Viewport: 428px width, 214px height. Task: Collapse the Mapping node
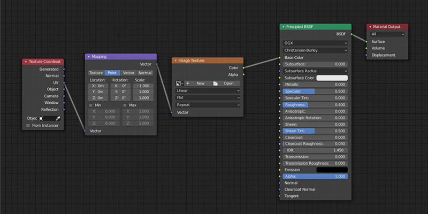click(x=89, y=57)
